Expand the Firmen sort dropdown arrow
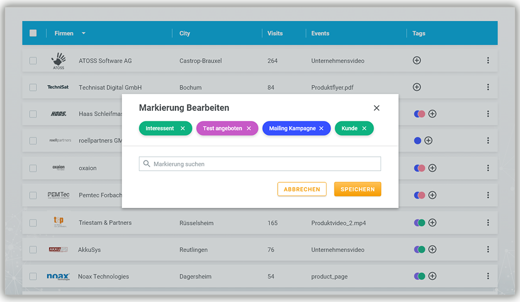The image size is (520, 302). 83,33
